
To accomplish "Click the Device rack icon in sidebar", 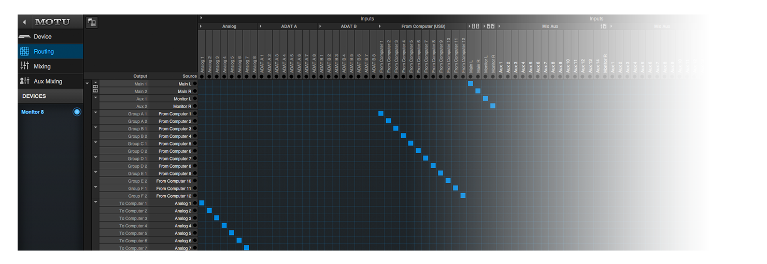I will pyautogui.click(x=24, y=37).
